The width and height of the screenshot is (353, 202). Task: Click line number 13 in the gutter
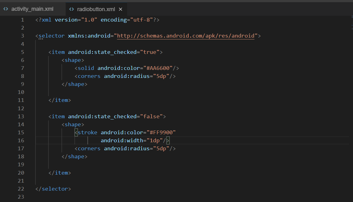pos(21,117)
